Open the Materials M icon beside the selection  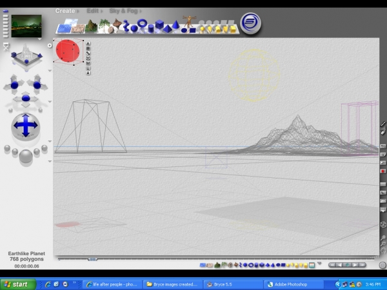click(x=88, y=63)
